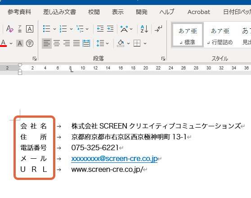Click the multilevel list icon
Image resolution: width=251 pixels, height=198 pixels.
(80, 29)
